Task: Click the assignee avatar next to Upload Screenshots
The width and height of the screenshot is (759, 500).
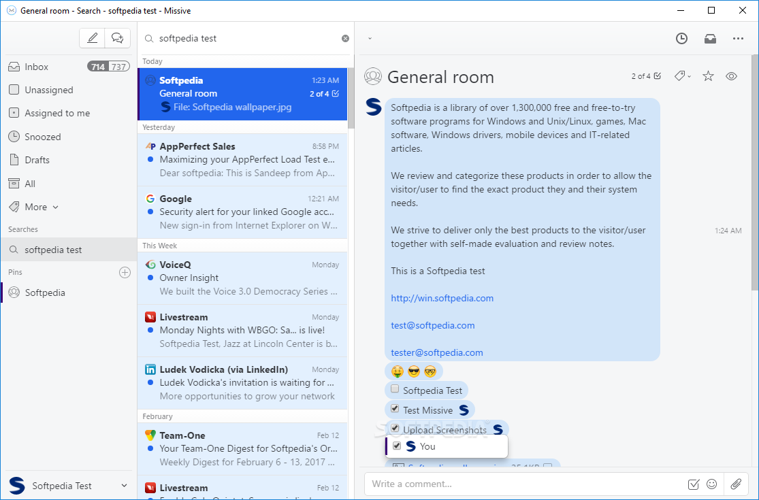Action: click(498, 429)
